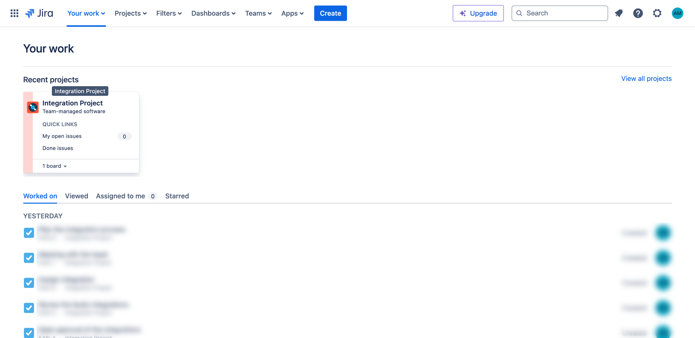
Task: Open the help question mark icon
Action: click(638, 13)
